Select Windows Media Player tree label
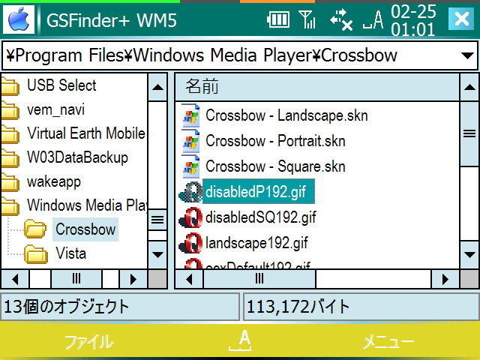 [87, 205]
